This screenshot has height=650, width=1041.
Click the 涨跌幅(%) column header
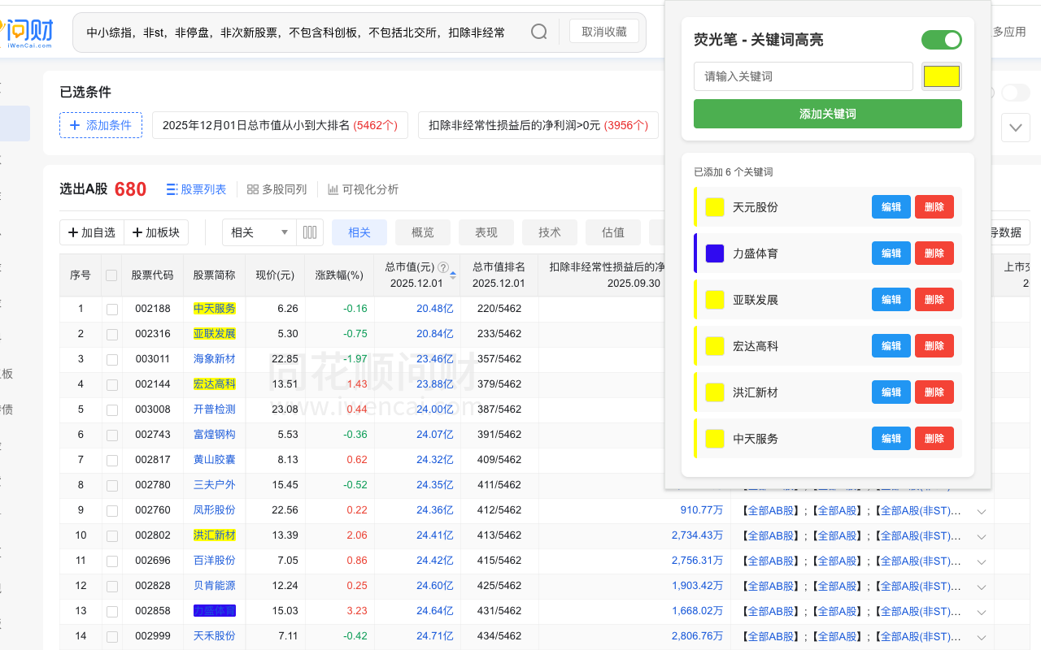pyautogui.click(x=339, y=275)
